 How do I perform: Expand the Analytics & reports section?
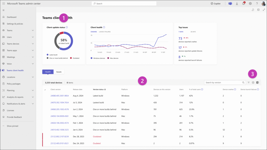pyautogui.click(x=33, y=97)
